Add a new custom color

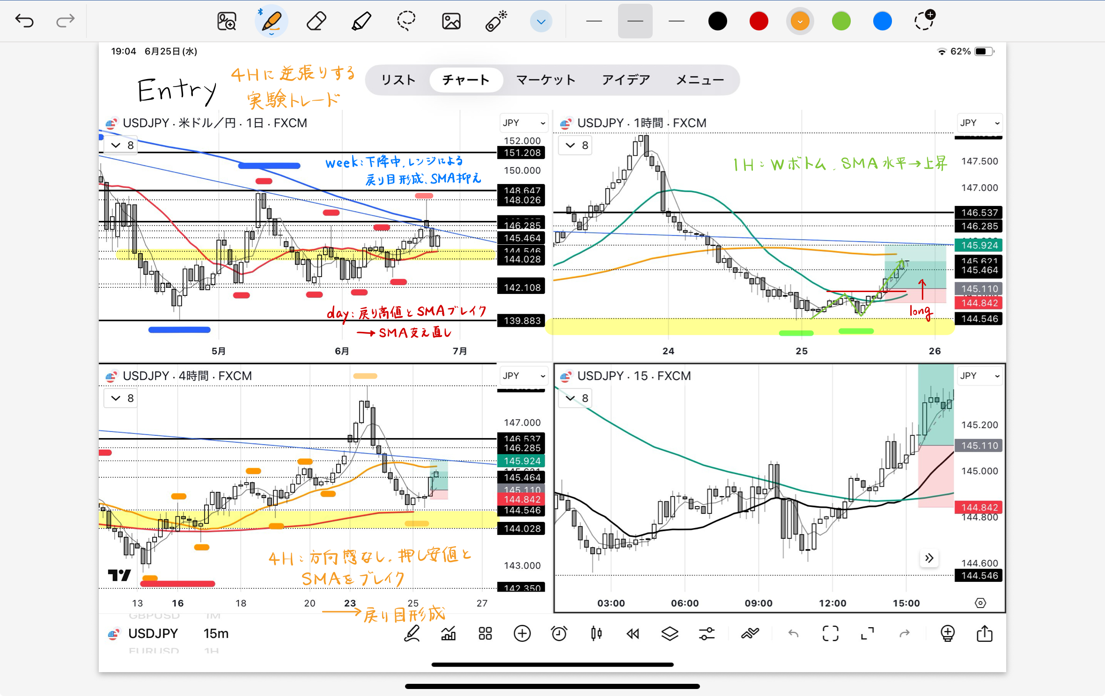[924, 20]
